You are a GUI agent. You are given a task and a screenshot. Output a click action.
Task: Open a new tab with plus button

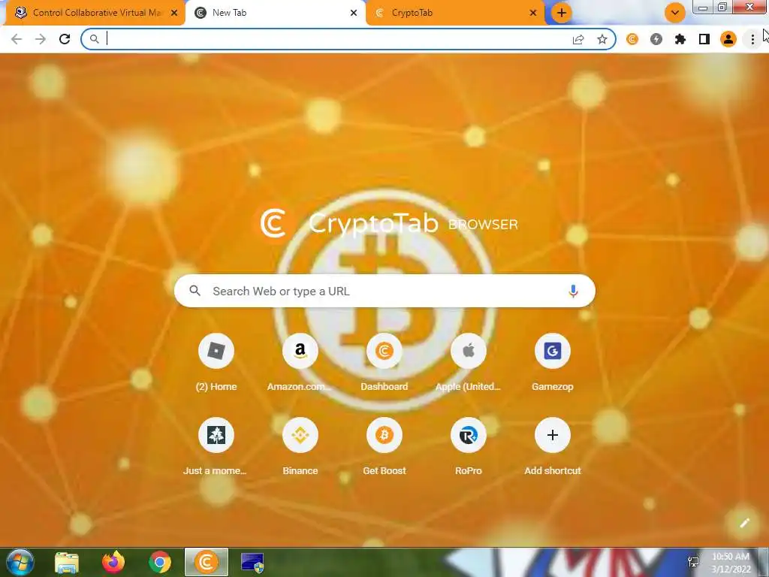click(x=562, y=13)
